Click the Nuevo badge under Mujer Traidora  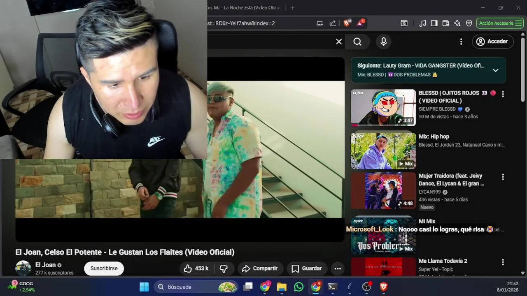click(x=427, y=207)
